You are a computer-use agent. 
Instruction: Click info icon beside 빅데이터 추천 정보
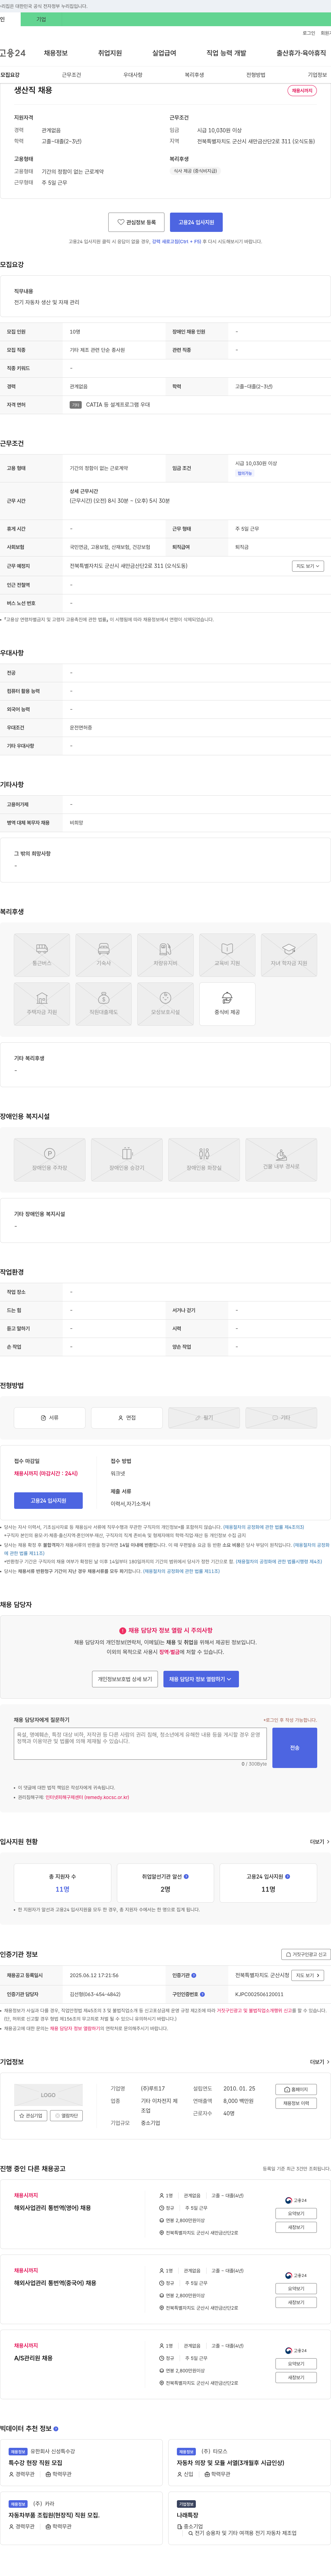pyautogui.click(x=56, y=2429)
